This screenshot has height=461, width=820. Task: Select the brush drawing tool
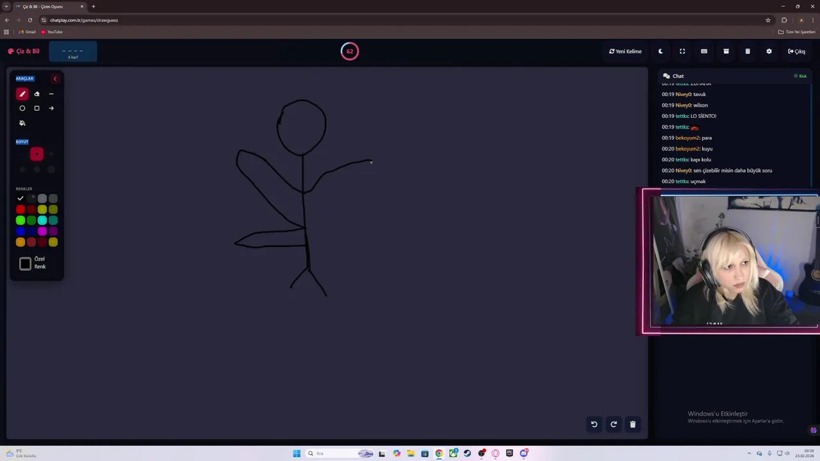pyautogui.click(x=22, y=94)
